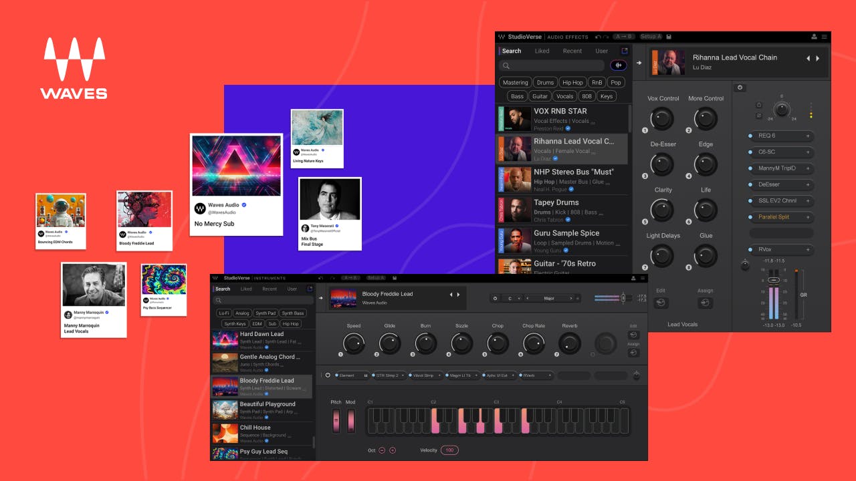This screenshot has width=856, height=481.
Task: Select the waveform audio filter icon beside search
Action: (619, 64)
